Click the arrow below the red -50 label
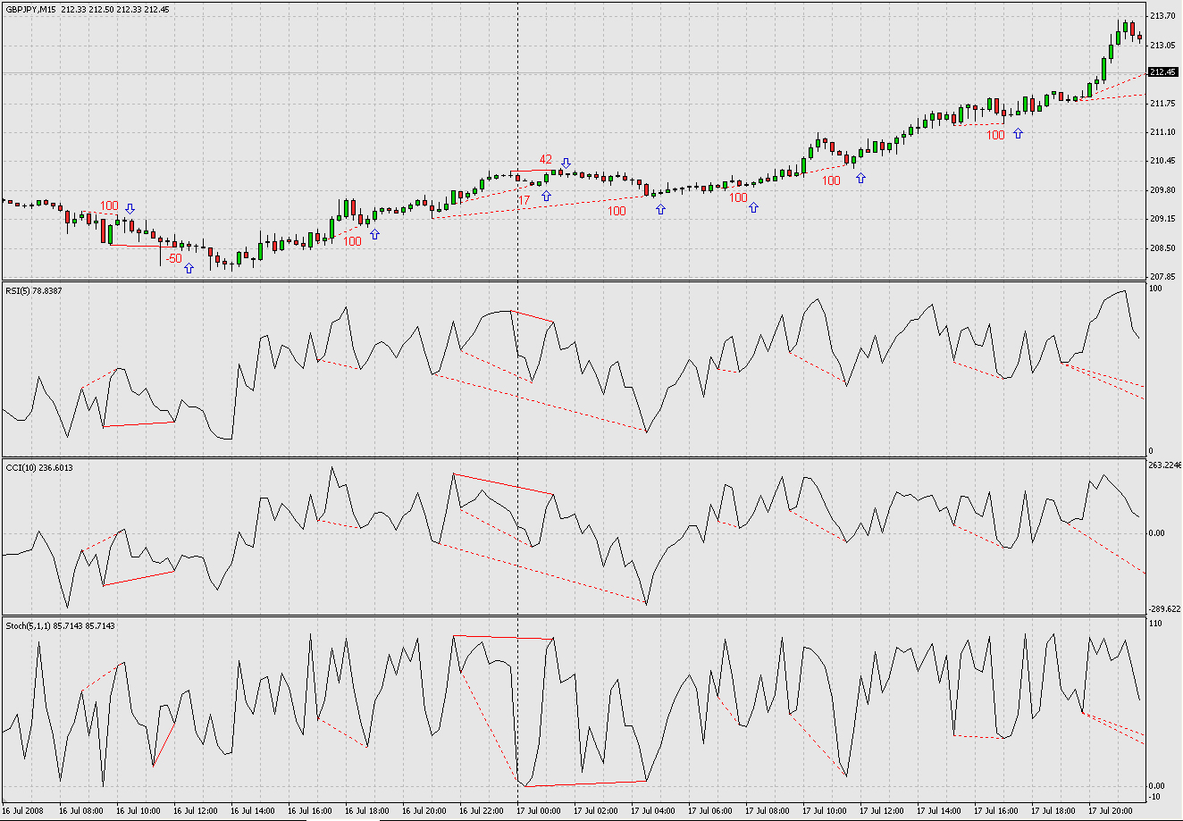This screenshot has height=821, width=1183. click(189, 268)
